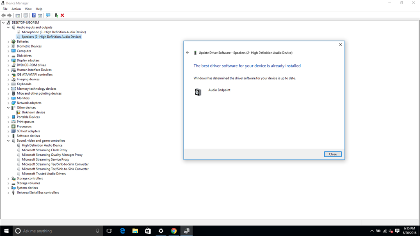Open Google Chrome from taskbar
Screen dimensions: 420x236
point(174,231)
